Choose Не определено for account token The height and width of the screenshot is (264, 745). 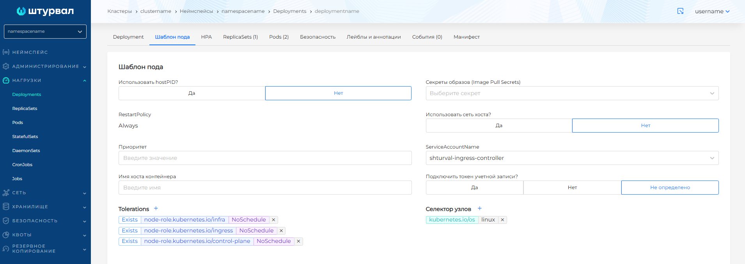coord(670,188)
